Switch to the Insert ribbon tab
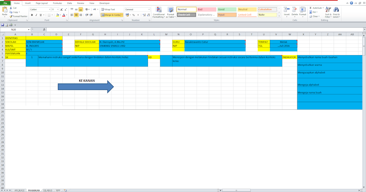Screen dimensions: 366x192 click(x=28, y=3)
